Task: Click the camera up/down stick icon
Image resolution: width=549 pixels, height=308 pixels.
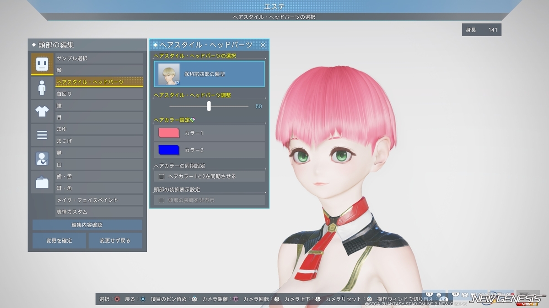Action: (x=318, y=299)
